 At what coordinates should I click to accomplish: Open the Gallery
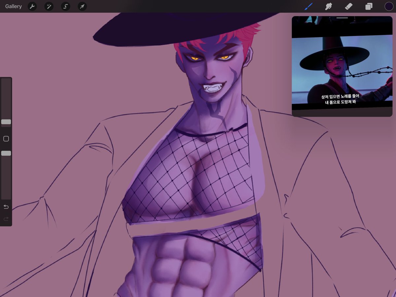pyautogui.click(x=14, y=6)
